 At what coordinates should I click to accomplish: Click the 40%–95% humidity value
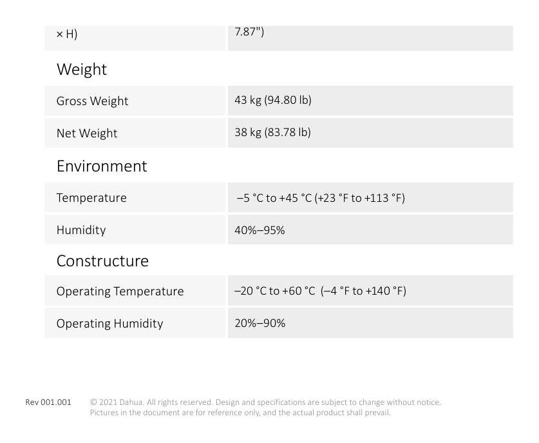tap(260, 230)
